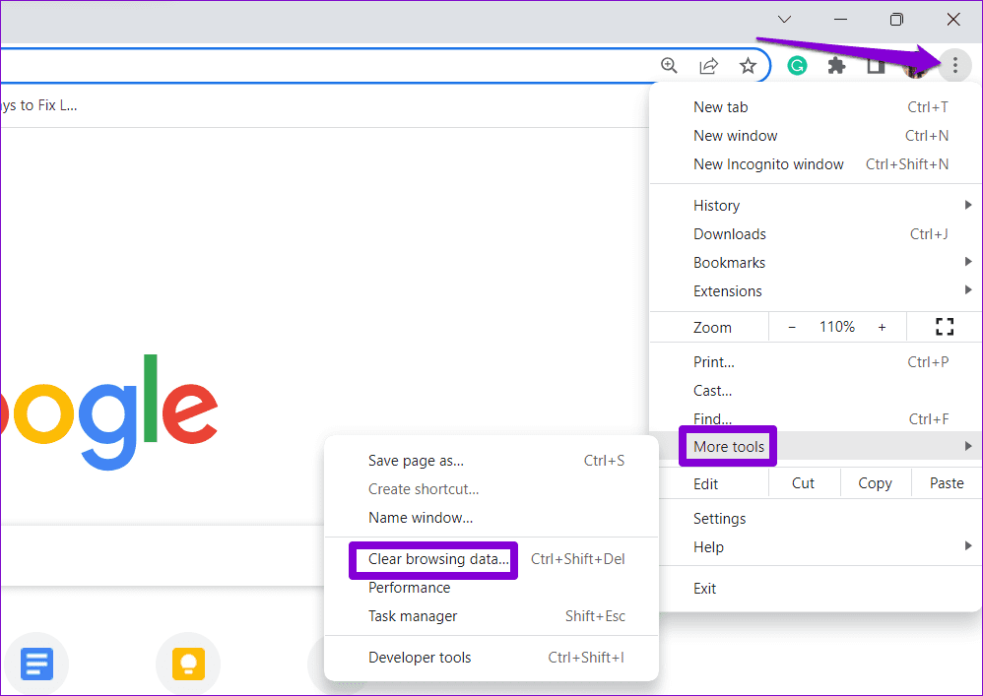Open Task manager from submenu

pos(491,616)
